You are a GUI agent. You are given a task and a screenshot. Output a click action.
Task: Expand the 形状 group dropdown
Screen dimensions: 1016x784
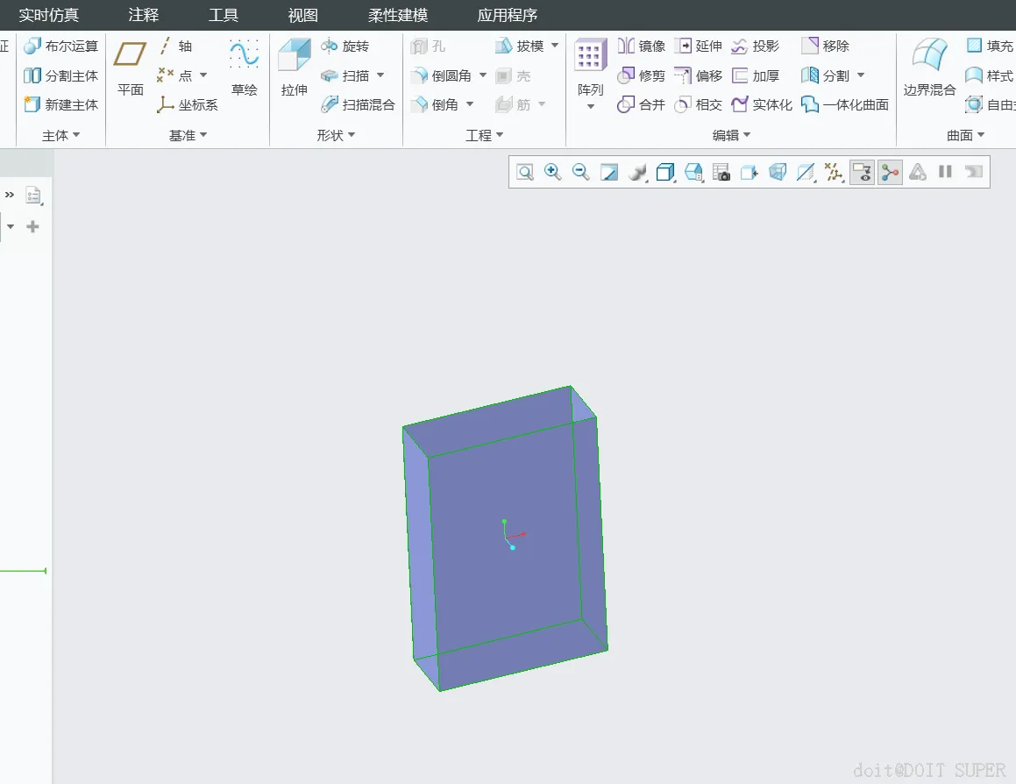336,135
